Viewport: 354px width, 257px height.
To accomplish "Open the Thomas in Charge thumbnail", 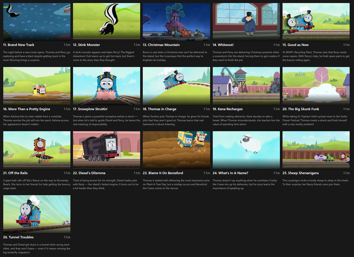I will pos(176,86).
